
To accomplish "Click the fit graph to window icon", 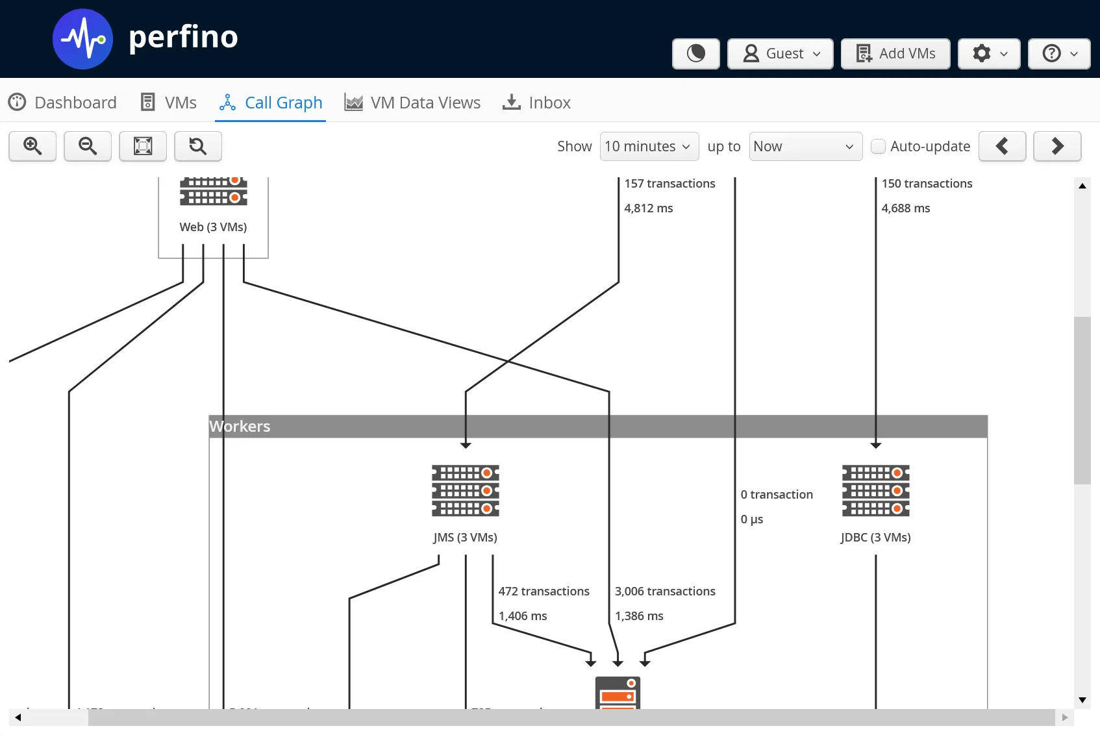I will pyautogui.click(x=143, y=146).
